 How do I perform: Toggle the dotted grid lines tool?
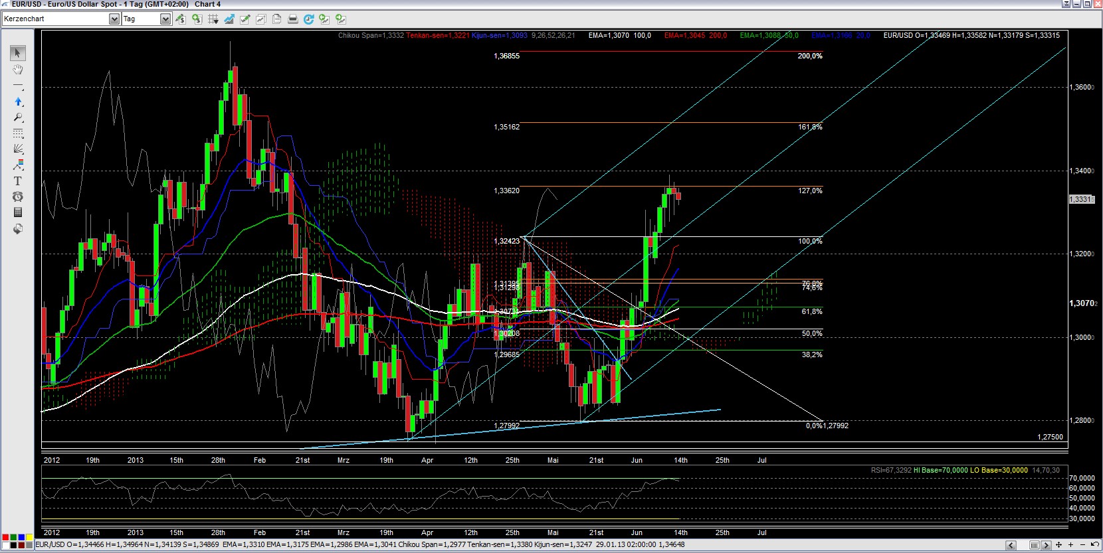click(18, 133)
